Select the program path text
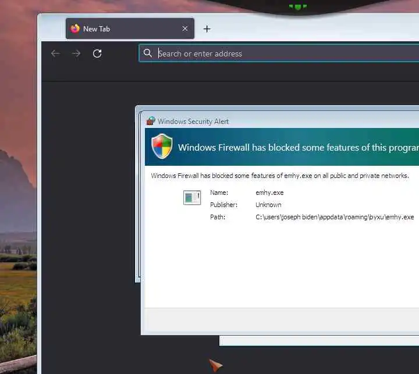 click(335, 217)
